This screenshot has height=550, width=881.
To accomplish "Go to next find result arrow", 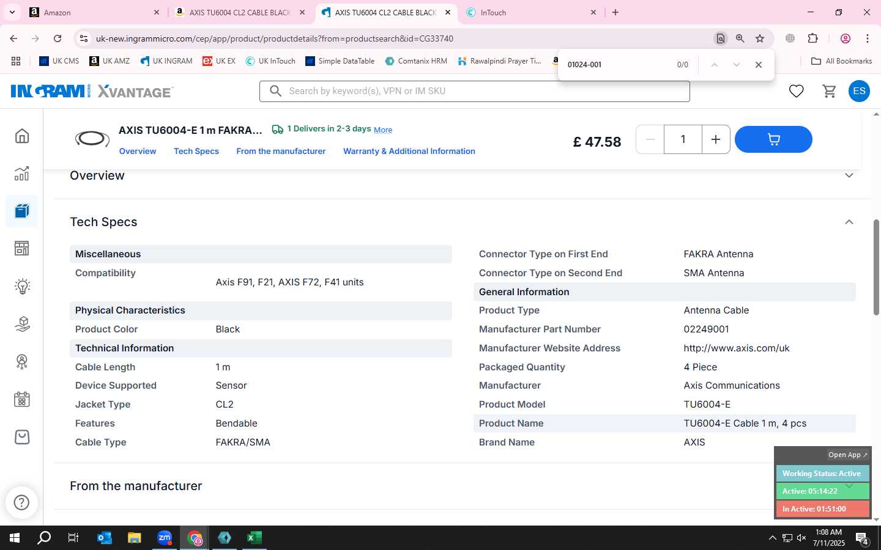I will coord(737,64).
